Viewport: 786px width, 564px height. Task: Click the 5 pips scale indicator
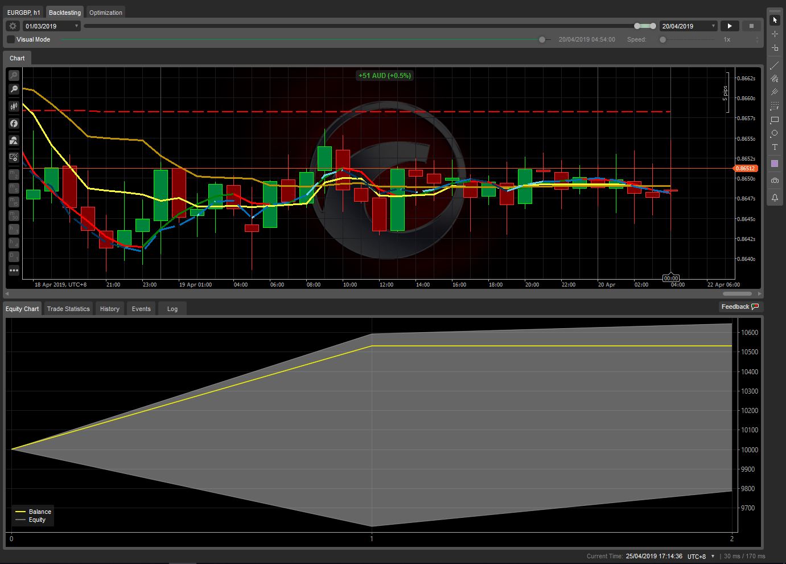726,93
